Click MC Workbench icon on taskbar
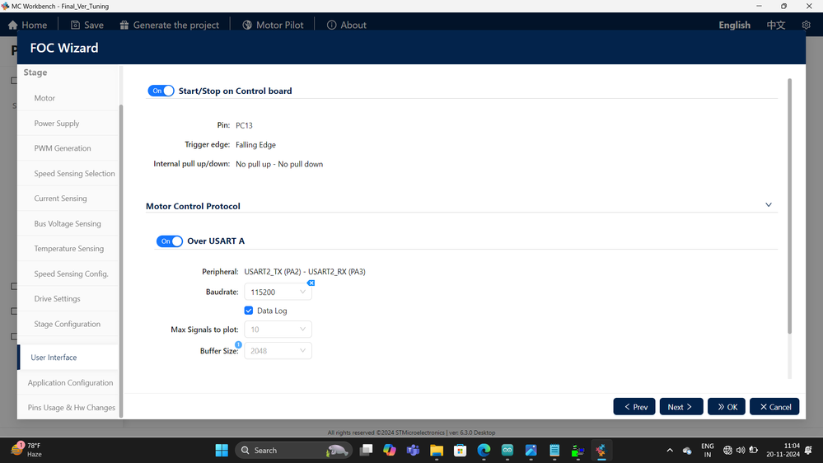The height and width of the screenshot is (463, 823). point(601,451)
